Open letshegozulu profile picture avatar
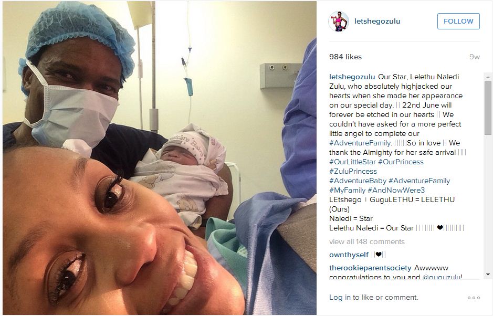The image size is (493, 316). coord(338,22)
